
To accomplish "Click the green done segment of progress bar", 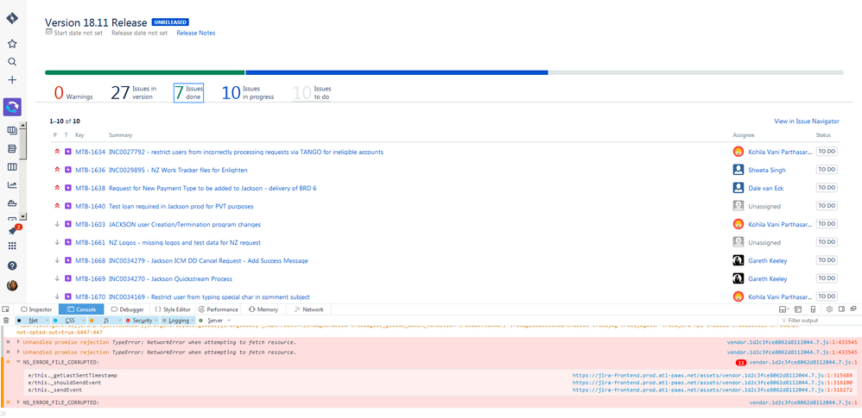I will 145,72.
